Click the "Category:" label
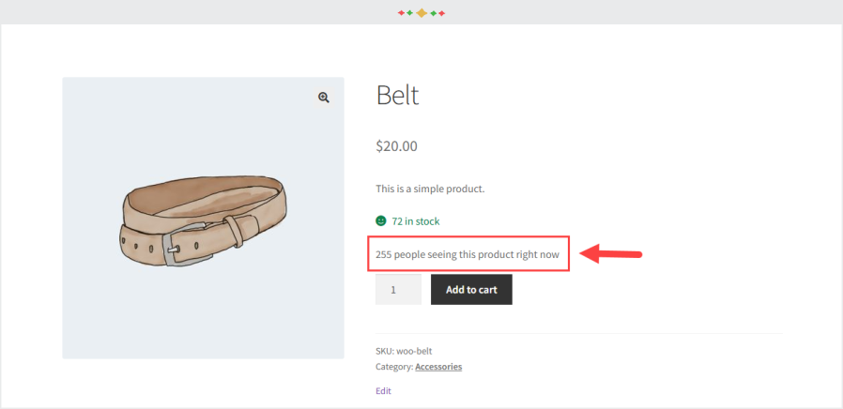Image resolution: width=843 pixels, height=409 pixels. 394,367
